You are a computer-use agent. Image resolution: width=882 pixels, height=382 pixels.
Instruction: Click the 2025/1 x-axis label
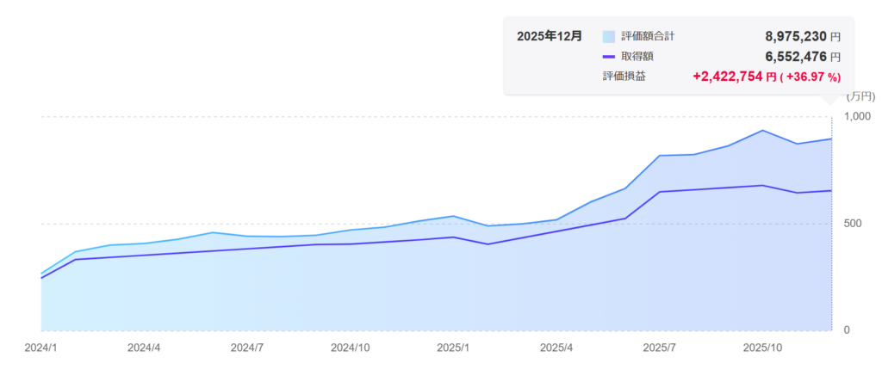click(x=453, y=348)
